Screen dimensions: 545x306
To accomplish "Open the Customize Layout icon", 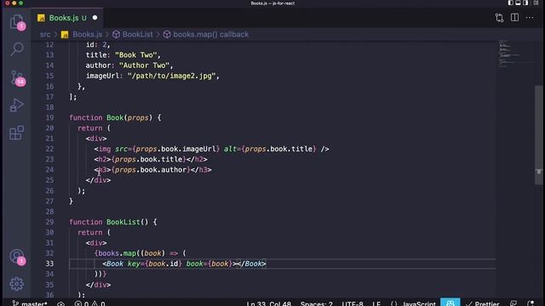I will click(x=536, y=3).
